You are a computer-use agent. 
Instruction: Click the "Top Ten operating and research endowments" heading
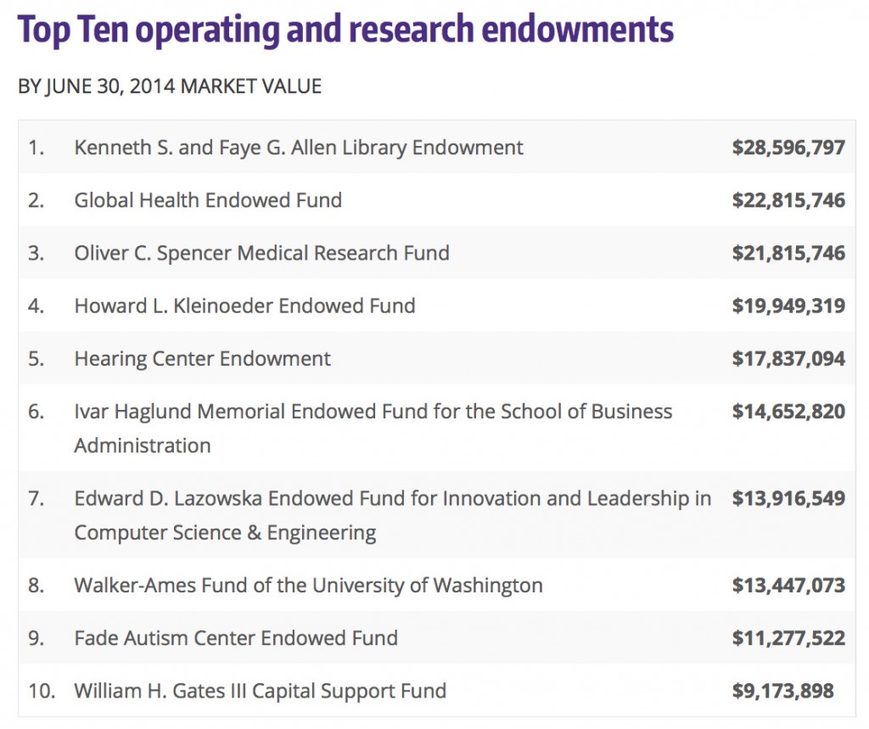tap(345, 31)
